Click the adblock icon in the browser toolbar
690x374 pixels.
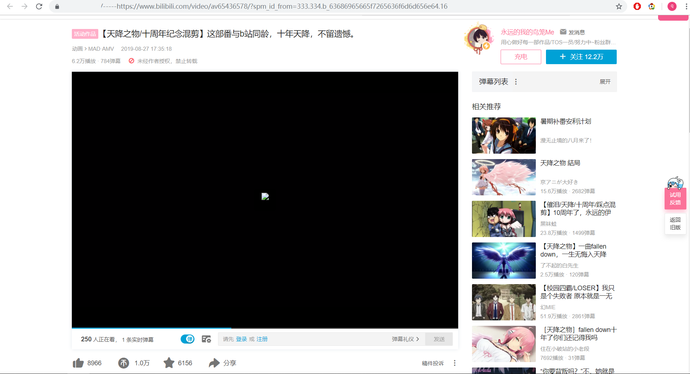[637, 6]
